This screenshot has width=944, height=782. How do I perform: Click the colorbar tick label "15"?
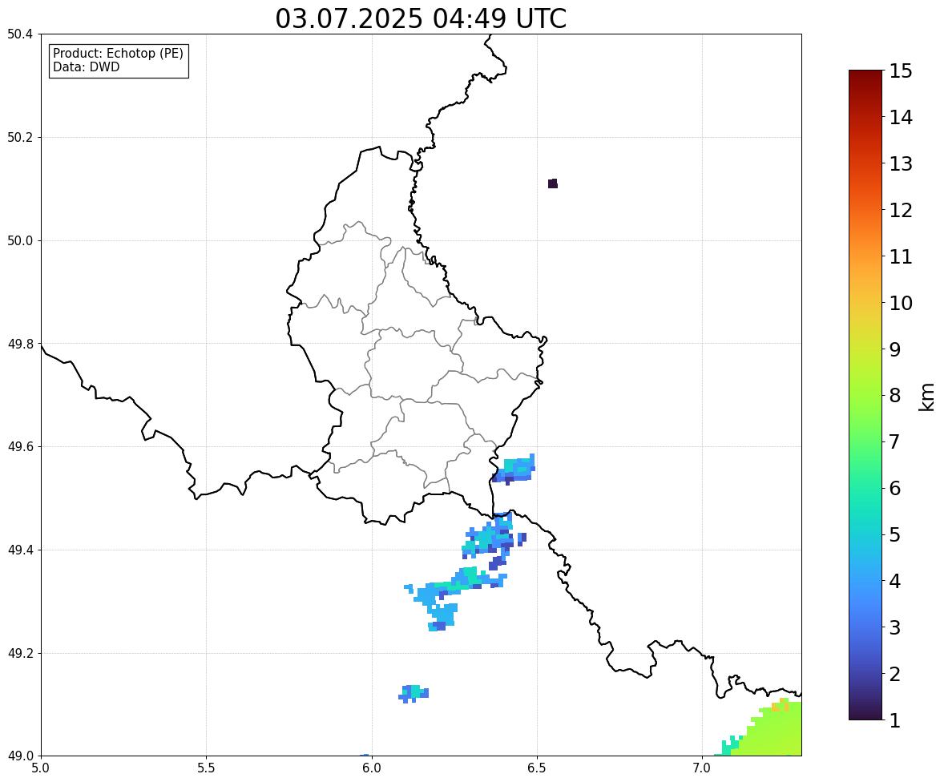(x=901, y=71)
